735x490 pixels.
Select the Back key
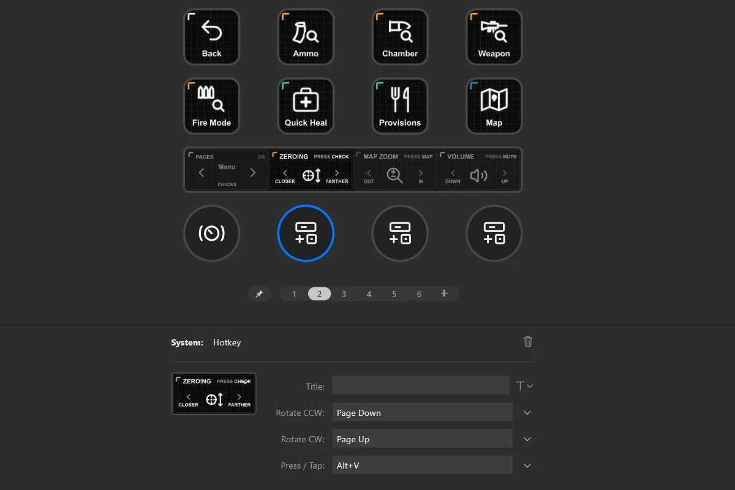click(x=211, y=37)
